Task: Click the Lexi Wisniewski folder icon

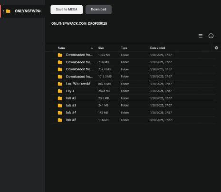Action: 60,84
